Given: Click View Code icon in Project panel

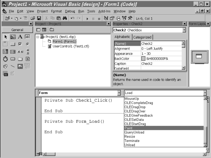Looking at the screenshot, I should pyautogui.click(x=38, y=30).
